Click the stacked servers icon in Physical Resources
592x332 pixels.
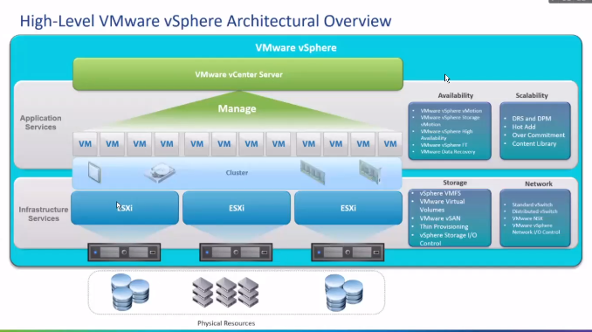pyautogui.click(x=226, y=292)
